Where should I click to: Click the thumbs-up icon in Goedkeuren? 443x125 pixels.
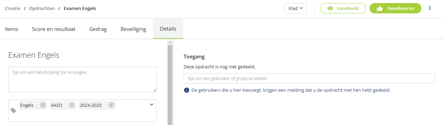coord(380,9)
